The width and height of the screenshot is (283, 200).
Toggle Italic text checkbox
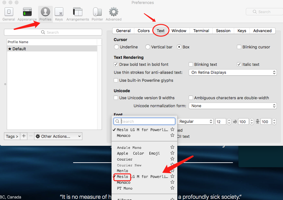pyautogui.click(x=239, y=64)
